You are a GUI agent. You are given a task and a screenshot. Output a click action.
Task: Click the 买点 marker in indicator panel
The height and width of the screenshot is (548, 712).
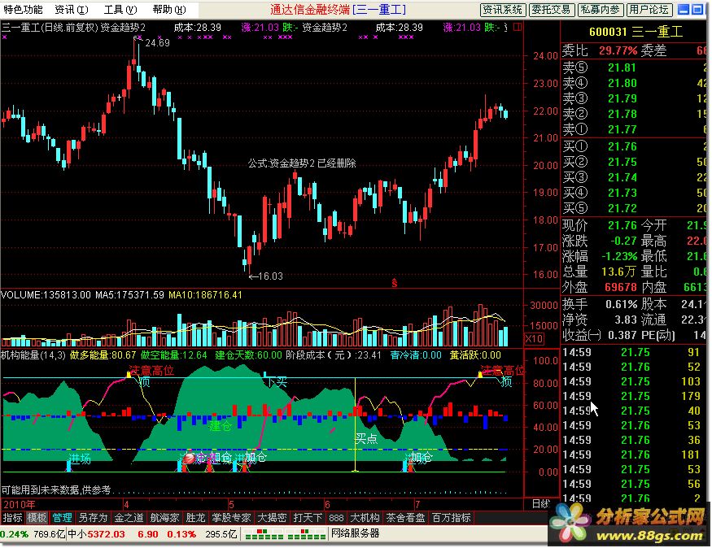(366, 439)
